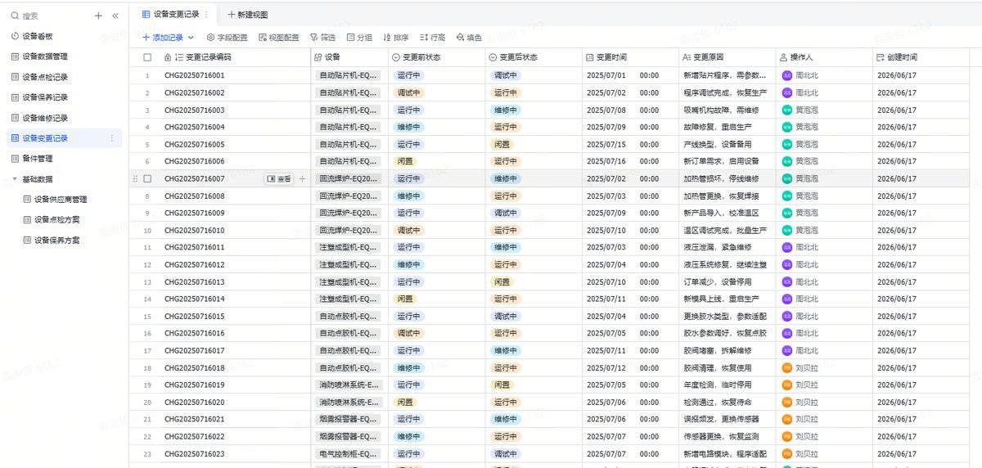The height and width of the screenshot is (468, 982).
Task: Open the 排序 sort tool
Action: 395,38
